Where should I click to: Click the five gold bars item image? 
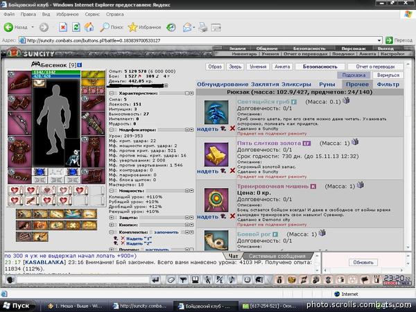(x=216, y=155)
